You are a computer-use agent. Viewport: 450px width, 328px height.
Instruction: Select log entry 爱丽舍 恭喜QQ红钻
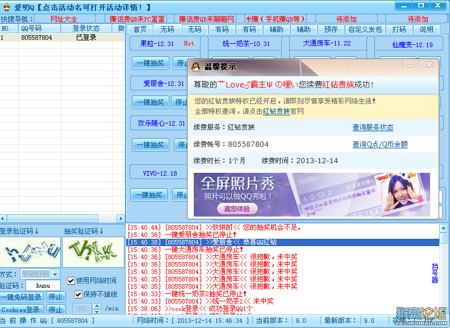282,242
